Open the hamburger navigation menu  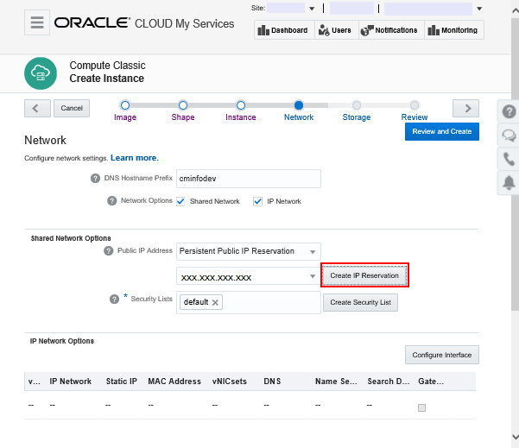[x=37, y=22]
